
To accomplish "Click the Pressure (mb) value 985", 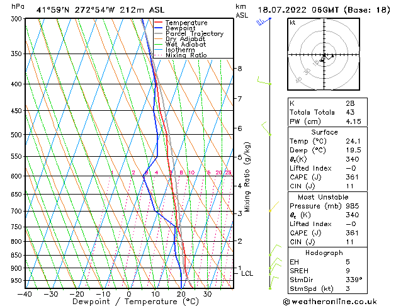I will (x=353, y=206).
